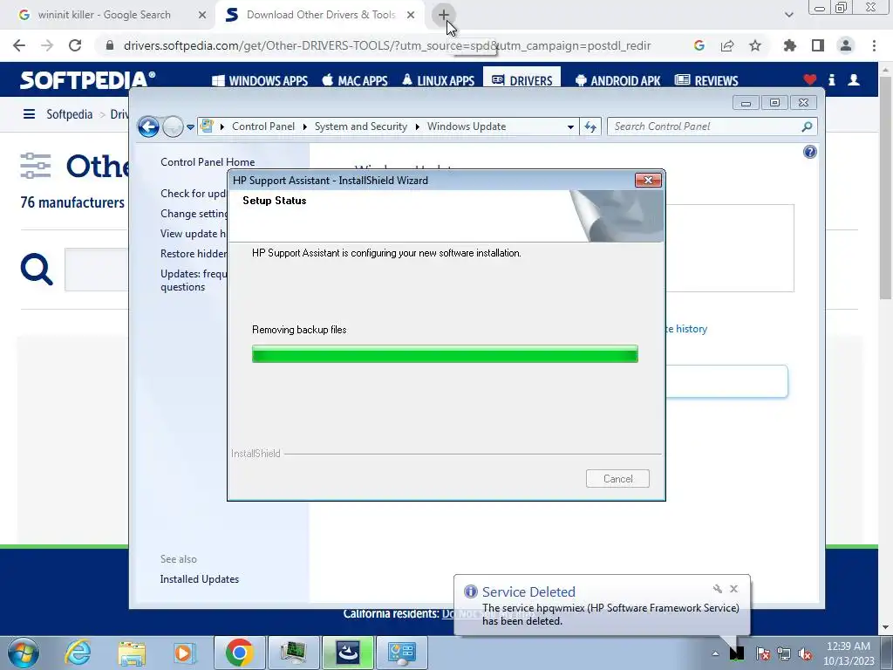The width and height of the screenshot is (893, 670).
Task: Open Softpedia hamburger menu
Action: click(29, 114)
